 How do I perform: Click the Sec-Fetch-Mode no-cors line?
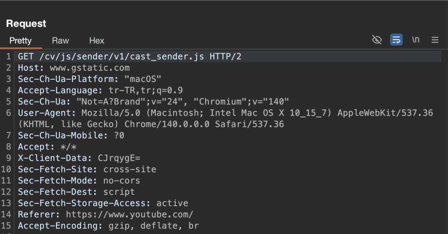click(79, 181)
